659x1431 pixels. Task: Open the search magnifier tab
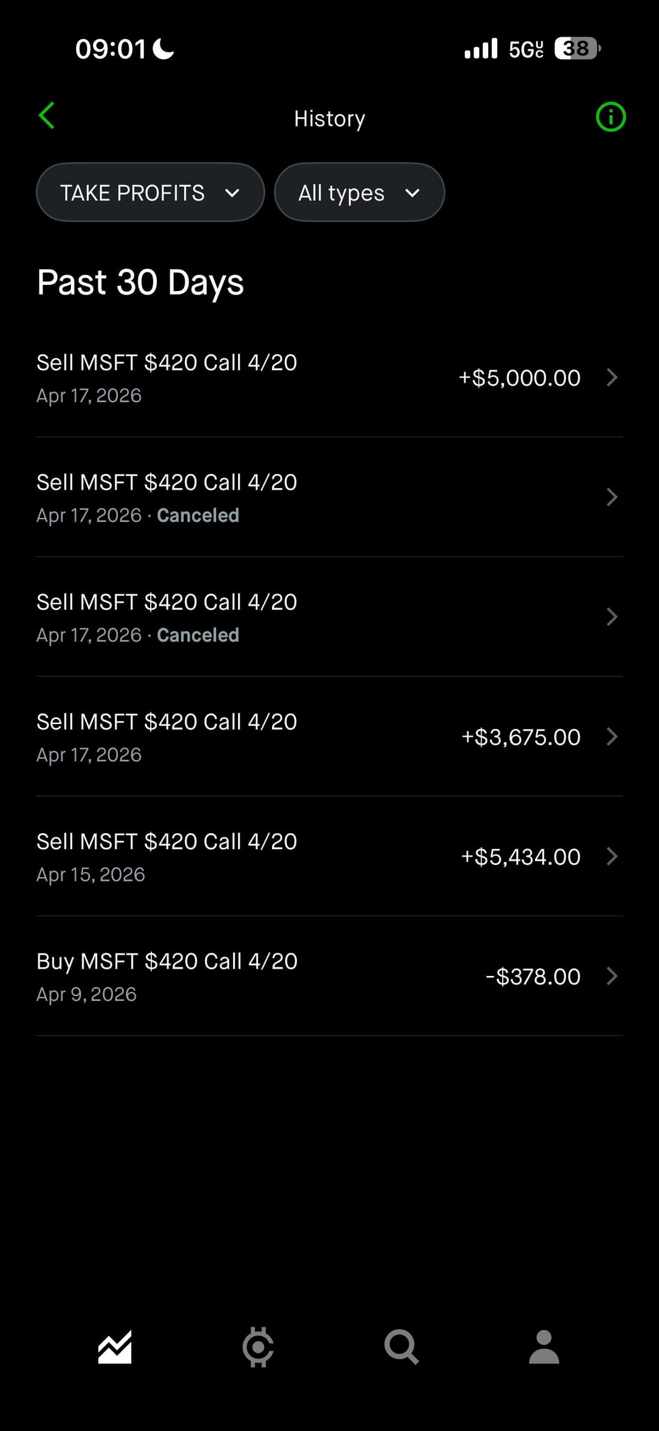pyautogui.click(x=401, y=1347)
